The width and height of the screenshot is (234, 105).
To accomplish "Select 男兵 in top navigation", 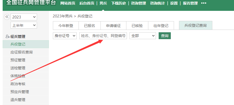I will click(103, 3).
